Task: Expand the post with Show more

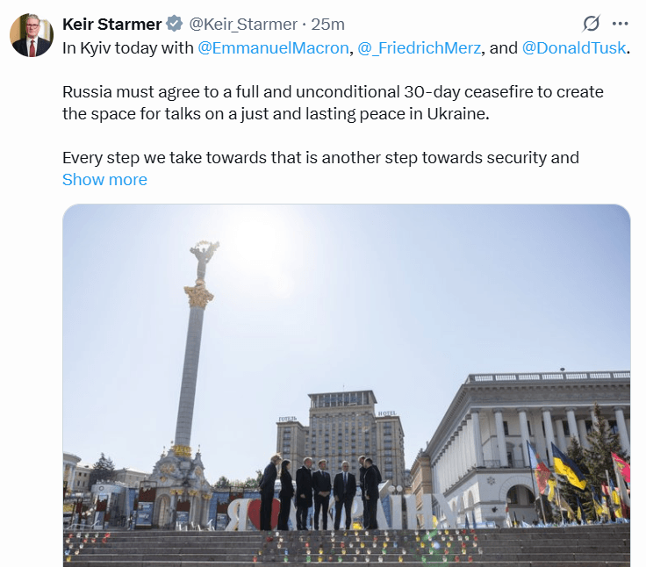Action: tap(104, 180)
